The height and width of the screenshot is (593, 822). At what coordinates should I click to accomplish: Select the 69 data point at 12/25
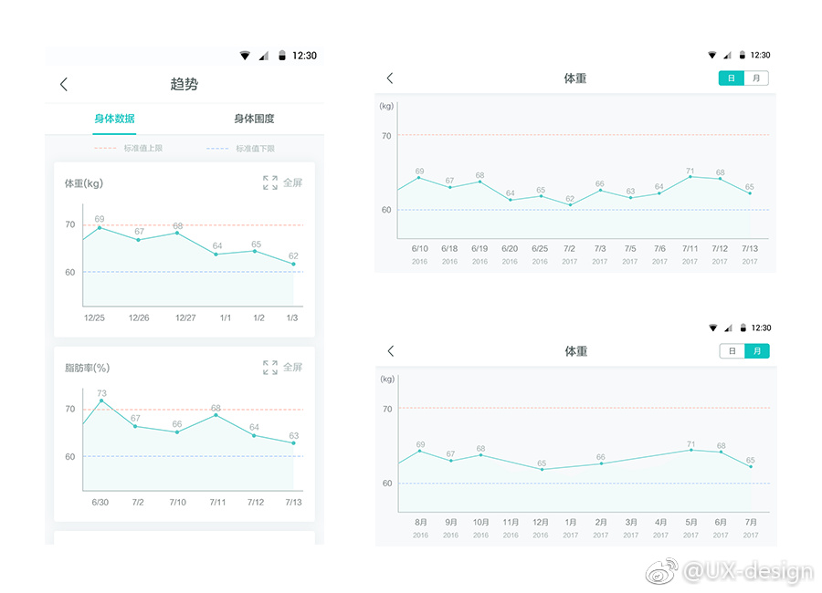tap(100, 227)
